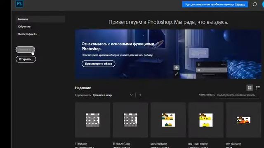Open Фотографии LR section

tap(28, 34)
